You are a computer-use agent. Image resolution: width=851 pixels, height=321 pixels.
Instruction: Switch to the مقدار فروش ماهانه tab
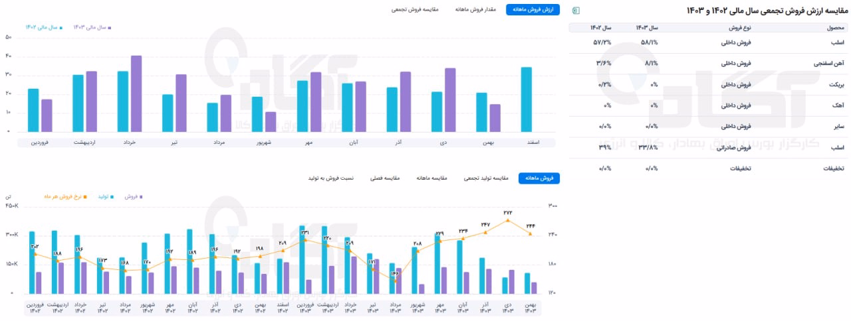(x=476, y=10)
